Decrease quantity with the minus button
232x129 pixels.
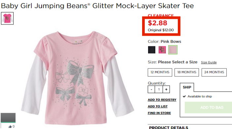click(151, 89)
